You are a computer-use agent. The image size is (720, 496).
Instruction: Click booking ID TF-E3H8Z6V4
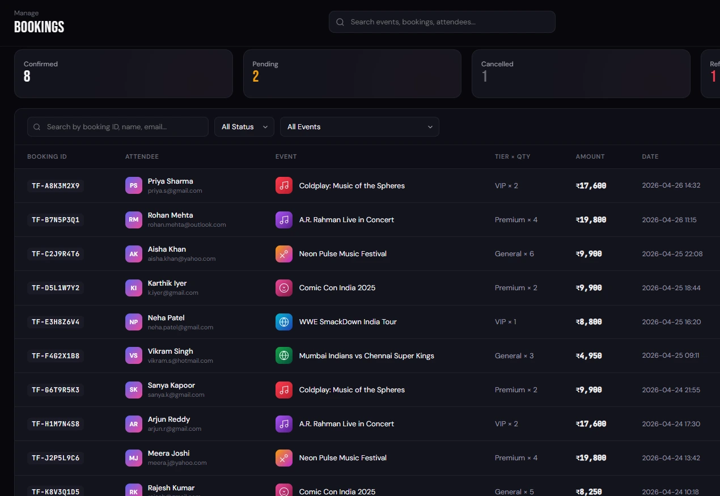pyautogui.click(x=56, y=321)
